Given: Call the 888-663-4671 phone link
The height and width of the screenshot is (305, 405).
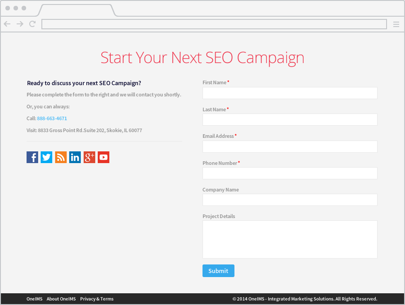Looking at the screenshot, I should (x=52, y=118).
